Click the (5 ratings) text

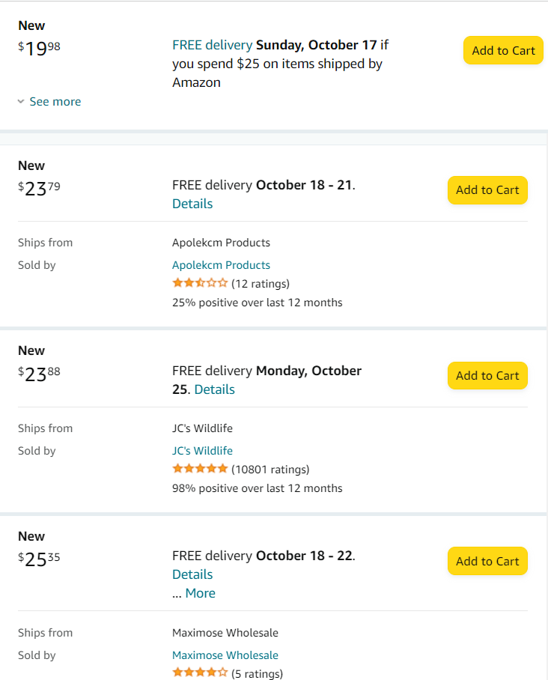pyautogui.click(x=257, y=673)
